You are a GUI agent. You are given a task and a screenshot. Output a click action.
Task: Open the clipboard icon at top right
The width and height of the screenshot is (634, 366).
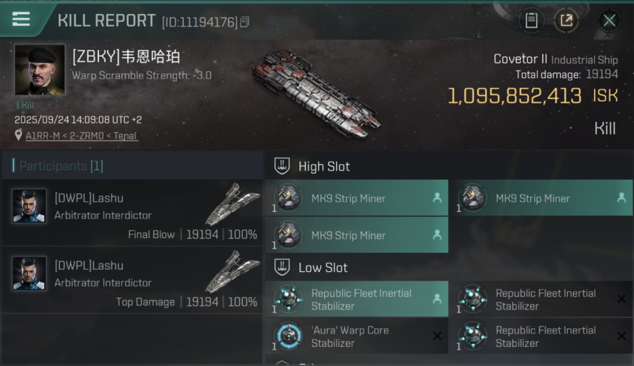tap(531, 20)
